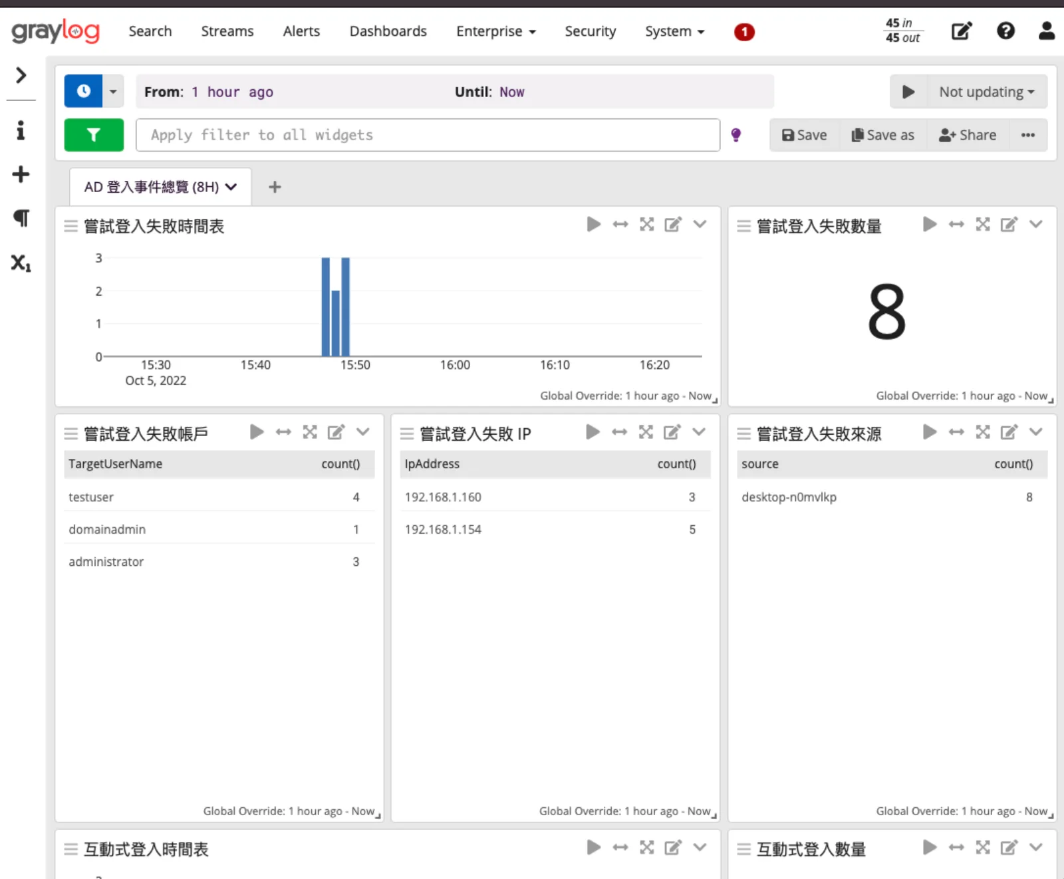
Task: Focus 嘗試登入失敗時間表 widget fullscreen icon
Action: click(647, 224)
